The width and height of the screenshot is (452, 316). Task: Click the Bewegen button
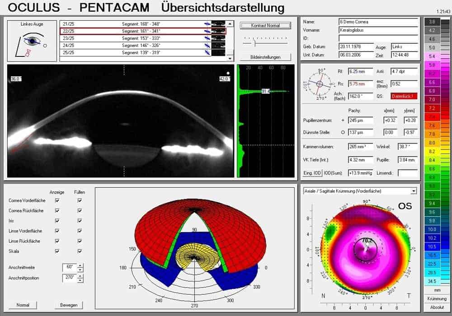coord(69,305)
